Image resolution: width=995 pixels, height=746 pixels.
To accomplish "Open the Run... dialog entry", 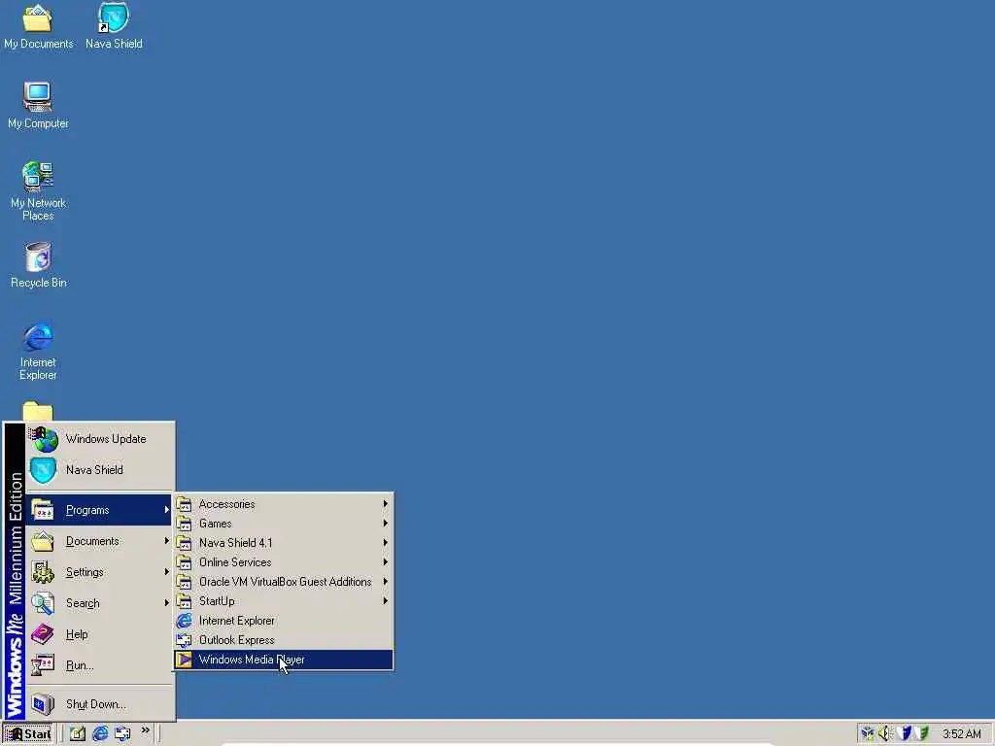I will [x=100, y=665].
